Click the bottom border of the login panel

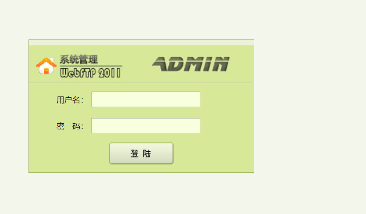[x=141, y=172]
